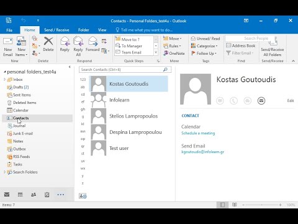Click Send/Receive All Folders
The width and height of the screenshot is (298, 224).
(273, 48)
